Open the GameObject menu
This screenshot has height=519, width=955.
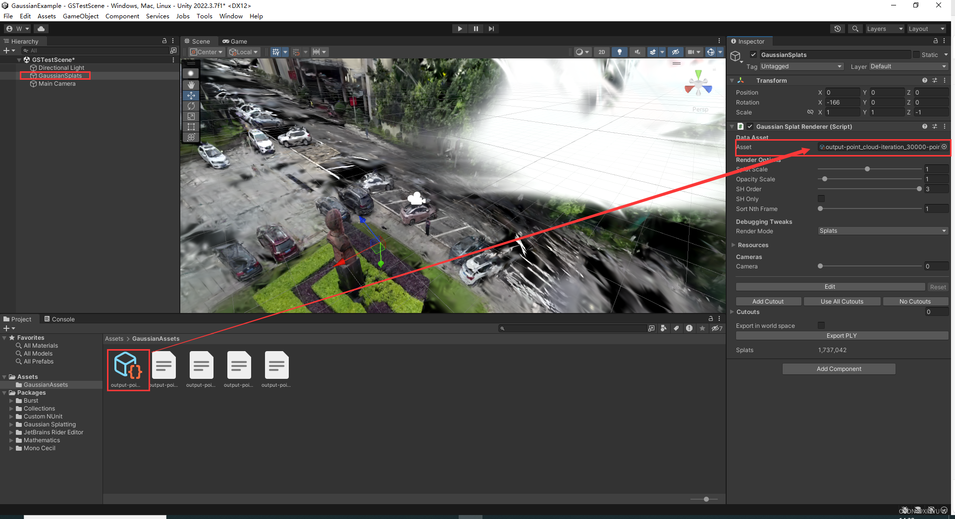pyautogui.click(x=81, y=16)
